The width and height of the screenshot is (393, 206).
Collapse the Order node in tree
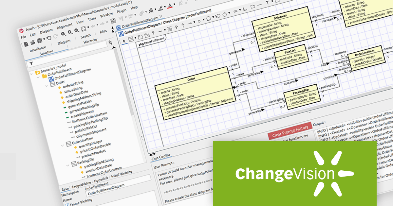point(47,85)
